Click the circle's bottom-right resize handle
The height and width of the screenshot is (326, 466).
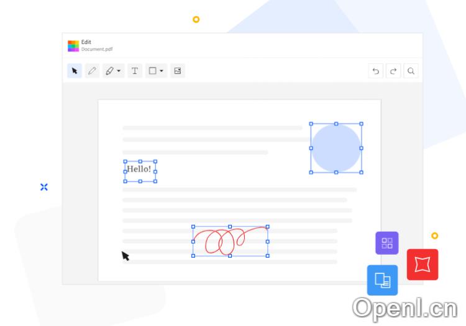[x=362, y=172]
